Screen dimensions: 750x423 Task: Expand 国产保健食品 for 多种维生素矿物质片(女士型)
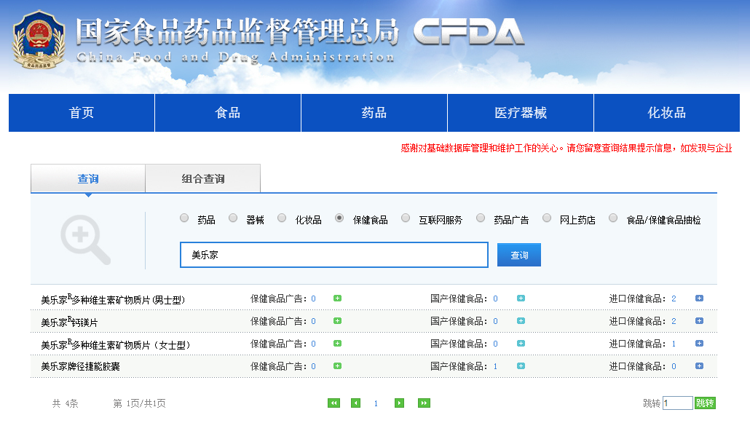pyautogui.click(x=521, y=343)
